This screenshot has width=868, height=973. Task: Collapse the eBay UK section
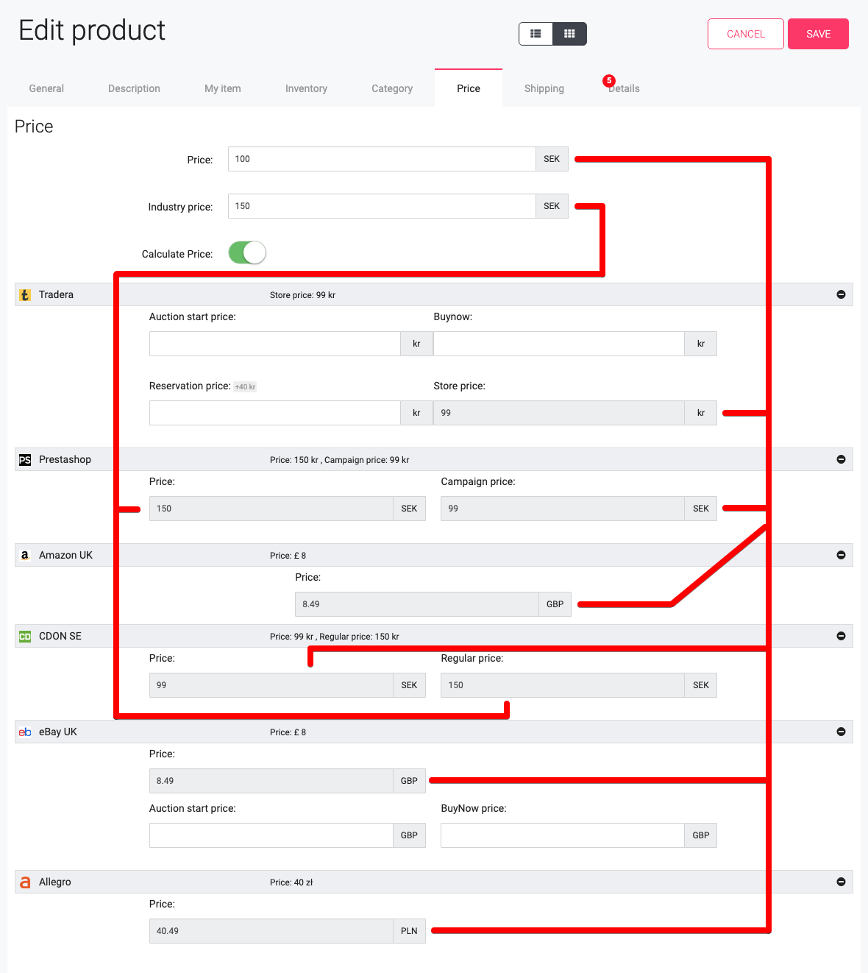(841, 732)
